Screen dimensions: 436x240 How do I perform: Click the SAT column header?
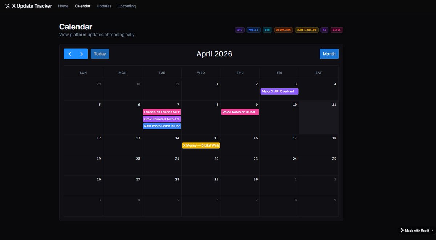pyautogui.click(x=319, y=73)
